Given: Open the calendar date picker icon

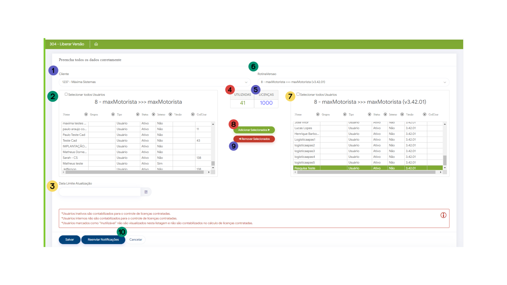Looking at the screenshot, I should pyautogui.click(x=146, y=192).
